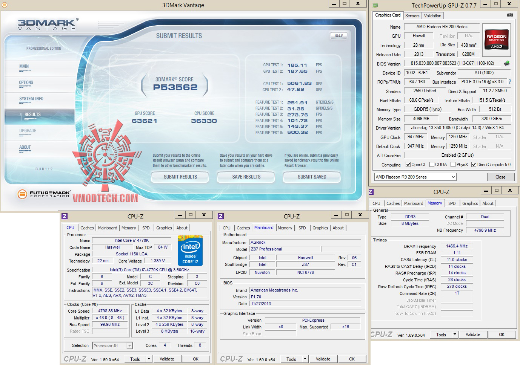Click the Core Voltage value 1.389 V
The width and height of the screenshot is (520, 365).
(x=158, y=261)
